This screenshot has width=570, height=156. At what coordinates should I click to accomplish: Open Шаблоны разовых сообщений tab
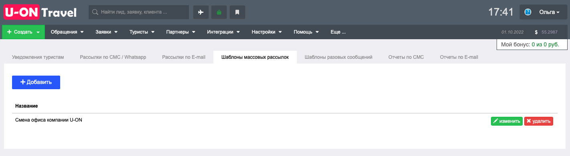(x=339, y=57)
